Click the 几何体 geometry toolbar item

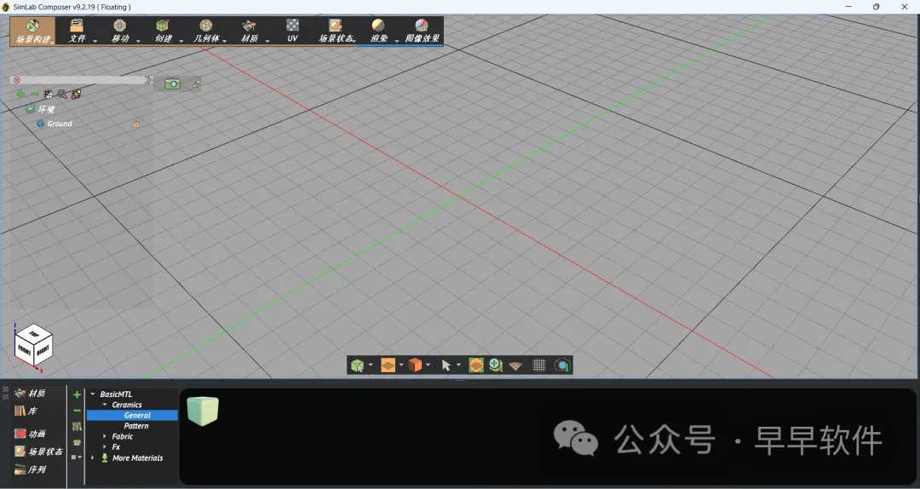click(206, 32)
